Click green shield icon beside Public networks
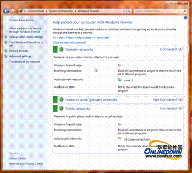 (61, 109)
